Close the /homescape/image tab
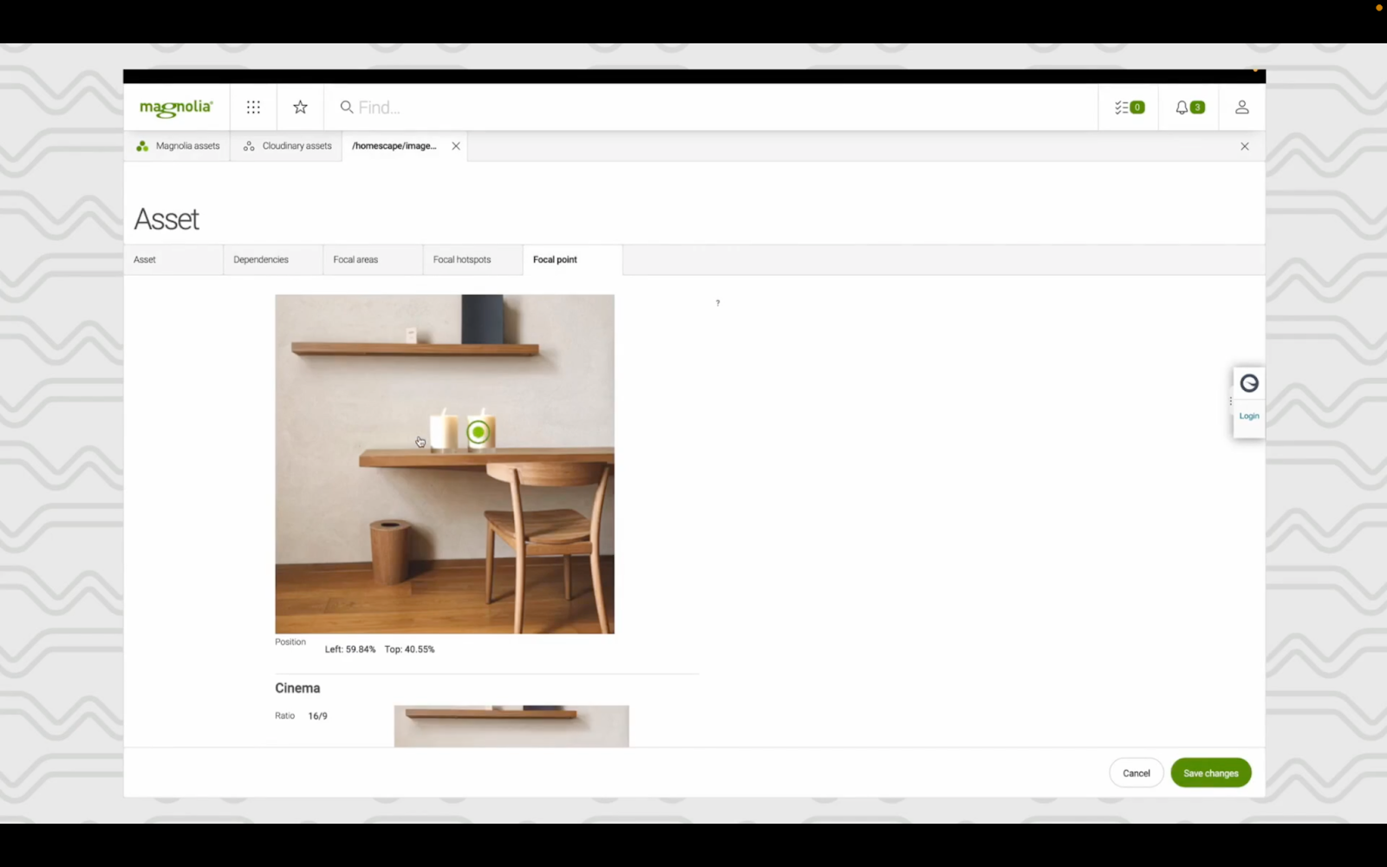 pos(456,147)
